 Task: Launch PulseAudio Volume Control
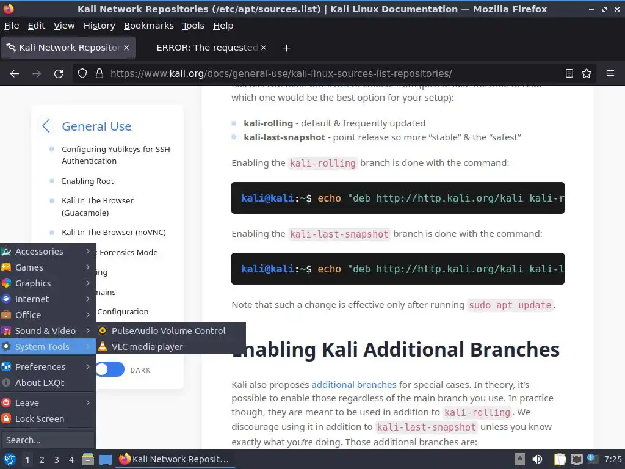(x=171, y=331)
